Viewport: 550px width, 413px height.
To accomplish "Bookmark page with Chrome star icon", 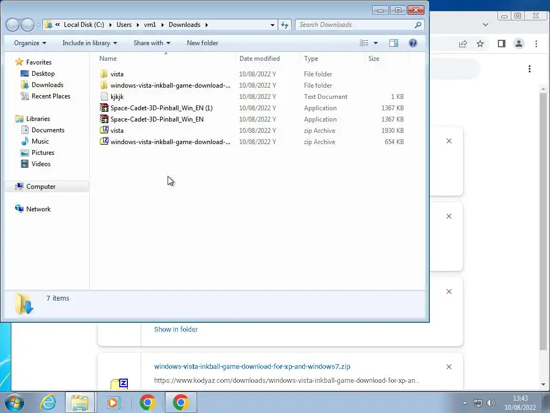I will 480,44.
